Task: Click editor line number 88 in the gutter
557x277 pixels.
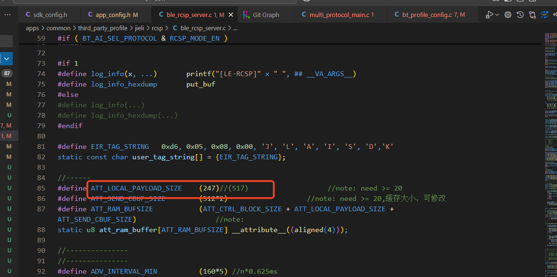Action: [x=41, y=230]
